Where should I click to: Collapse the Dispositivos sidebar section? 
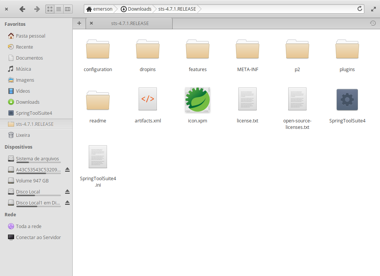(x=18, y=147)
